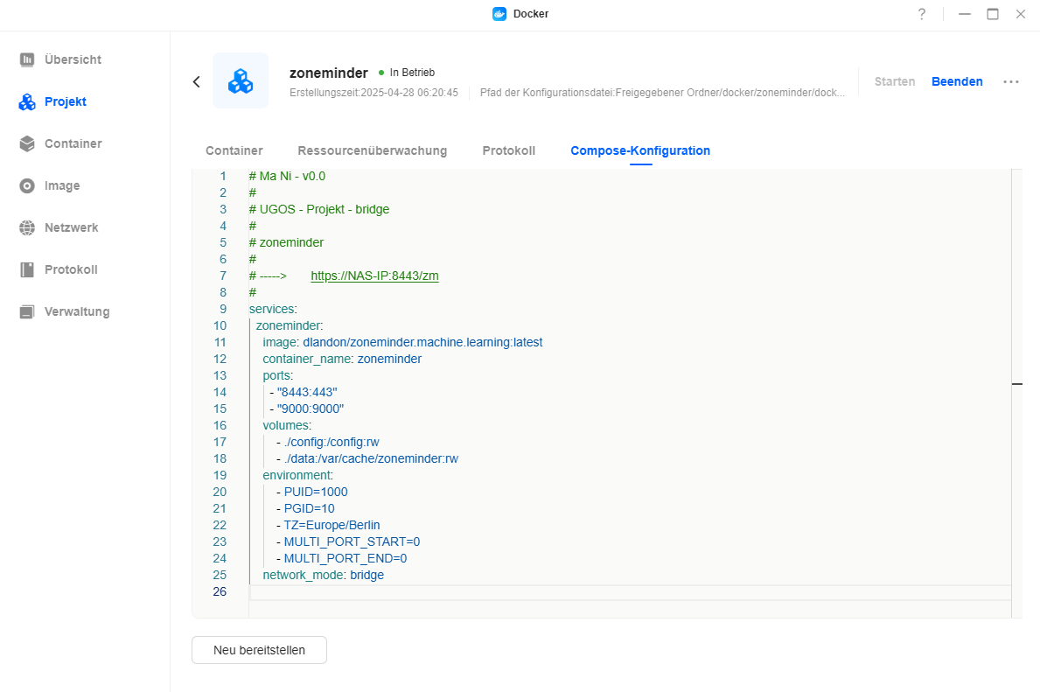Viewport: 1040px width, 692px height.
Task: Select the Projekt cubes icon in sidebar
Action: point(27,101)
